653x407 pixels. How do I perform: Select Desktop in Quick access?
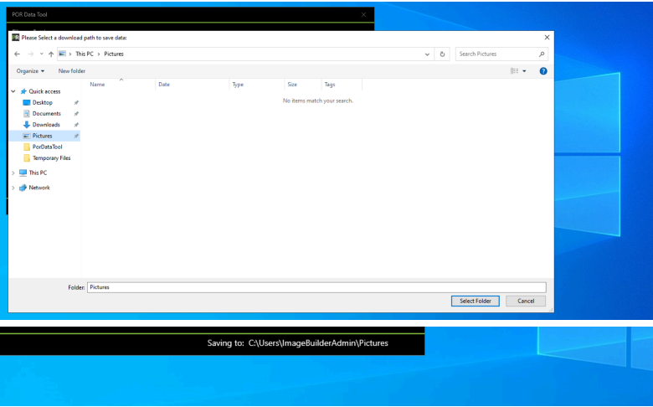click(42, 102)
